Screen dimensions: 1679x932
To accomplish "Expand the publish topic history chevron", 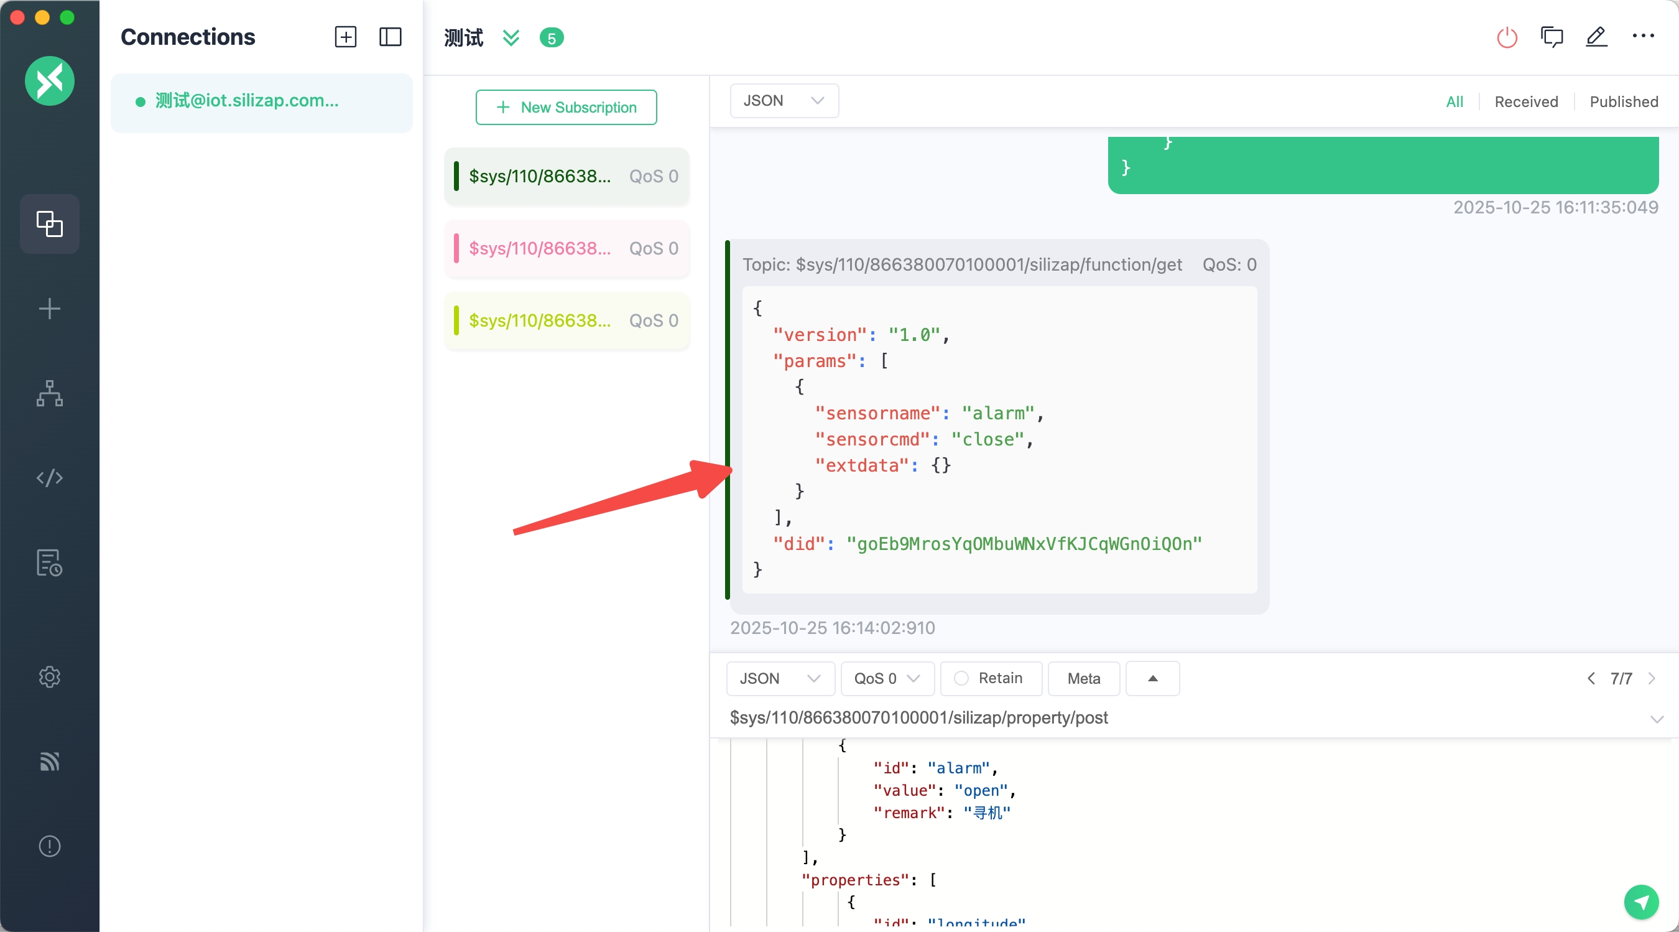I will [x=1656, y=719].
